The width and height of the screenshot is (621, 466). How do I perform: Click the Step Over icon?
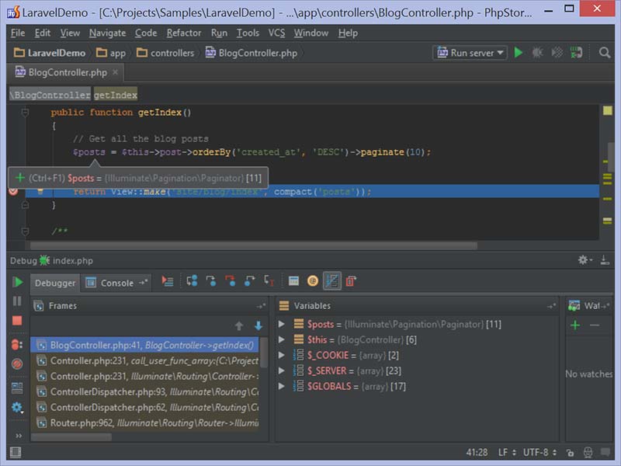pyautogui.click(x=192, y=281)
